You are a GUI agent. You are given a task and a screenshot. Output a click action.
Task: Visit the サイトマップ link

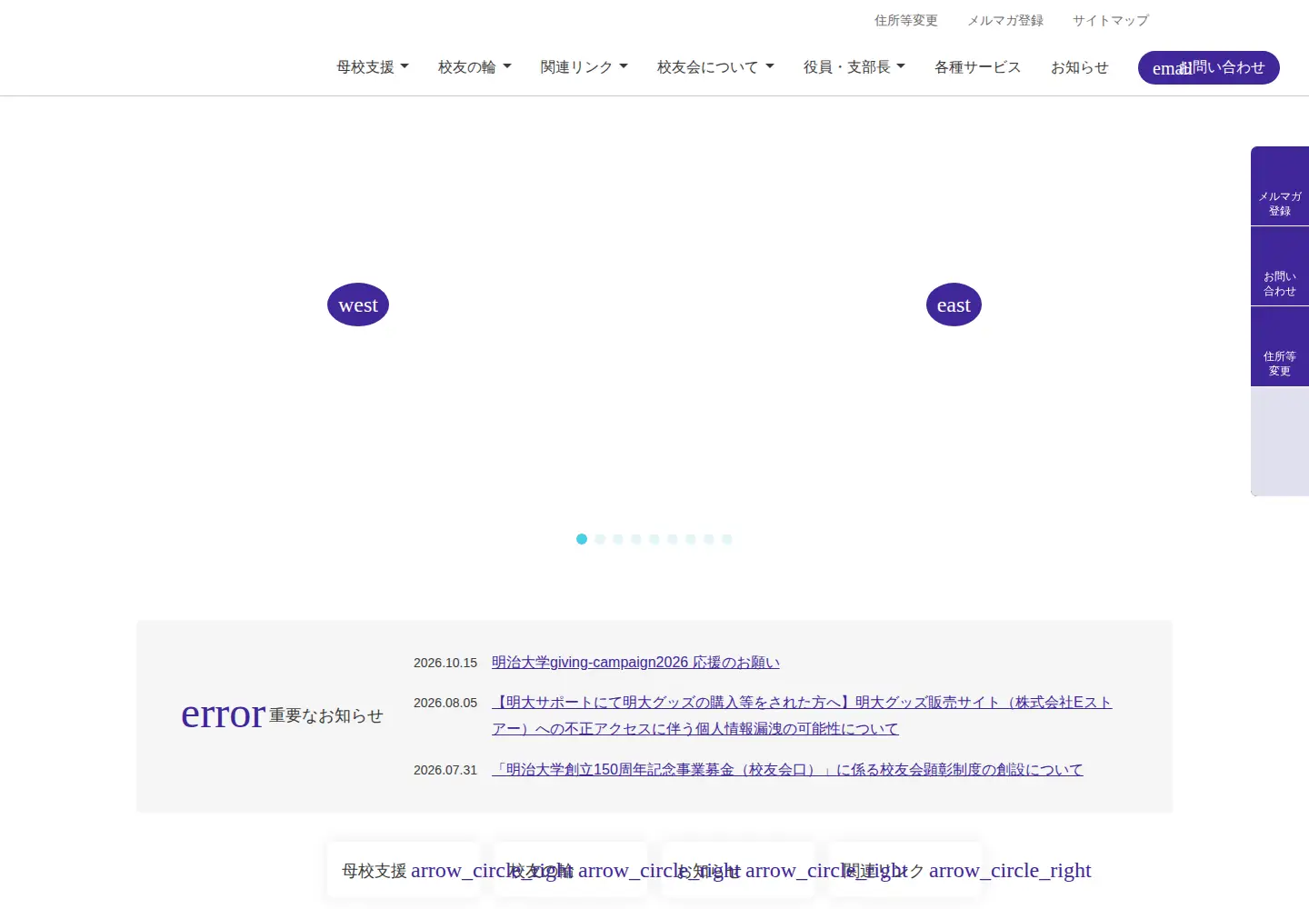1111,20
